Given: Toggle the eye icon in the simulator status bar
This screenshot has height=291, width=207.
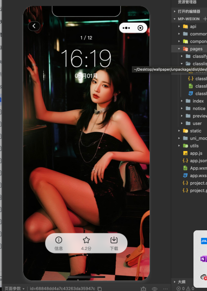Looking at the screenshot, I should 155,289.
